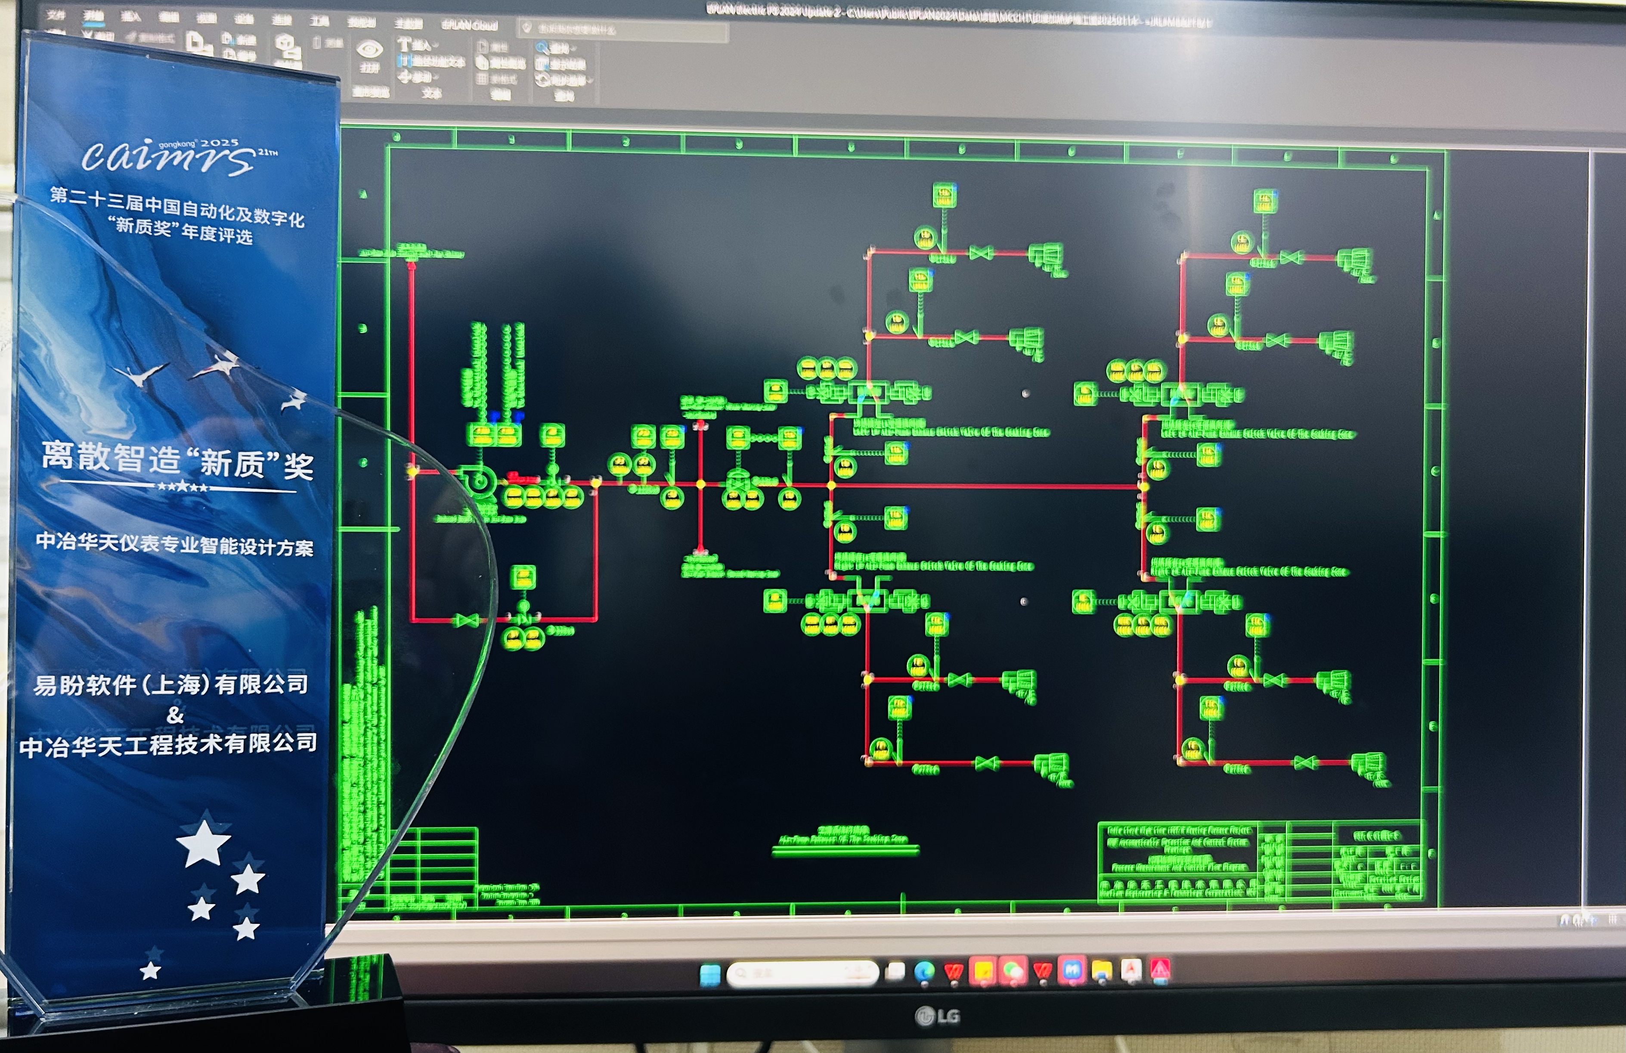1626x1053 pixels.
Task: Expand the 同步选择 dropdown arrow
Action: [590, 80]
